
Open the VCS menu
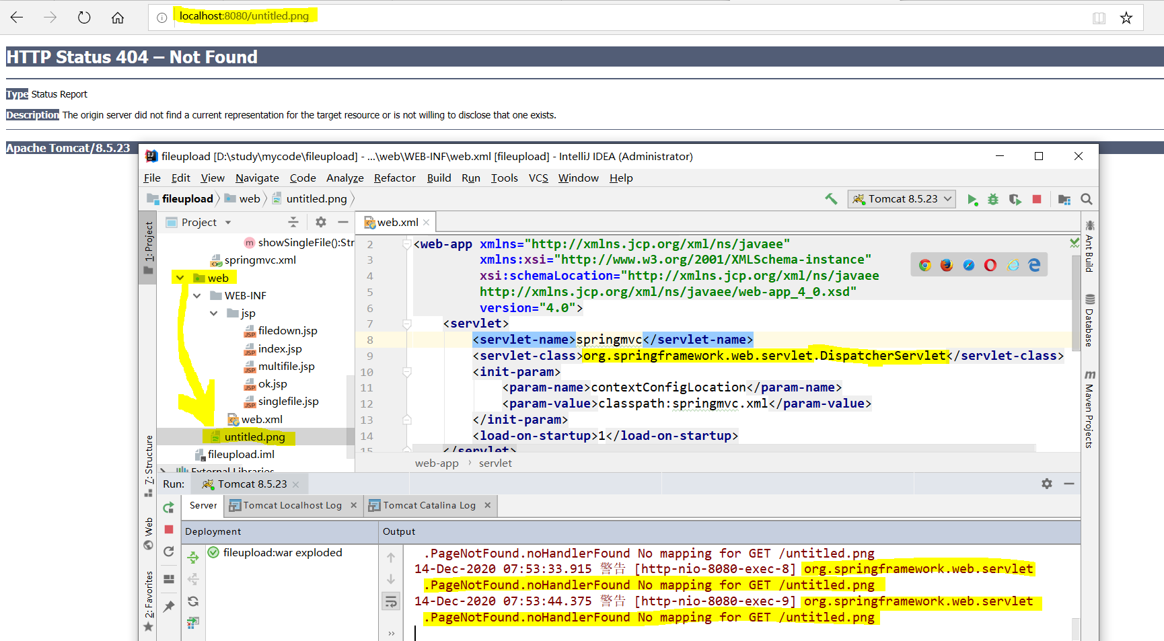pos(538,178)
